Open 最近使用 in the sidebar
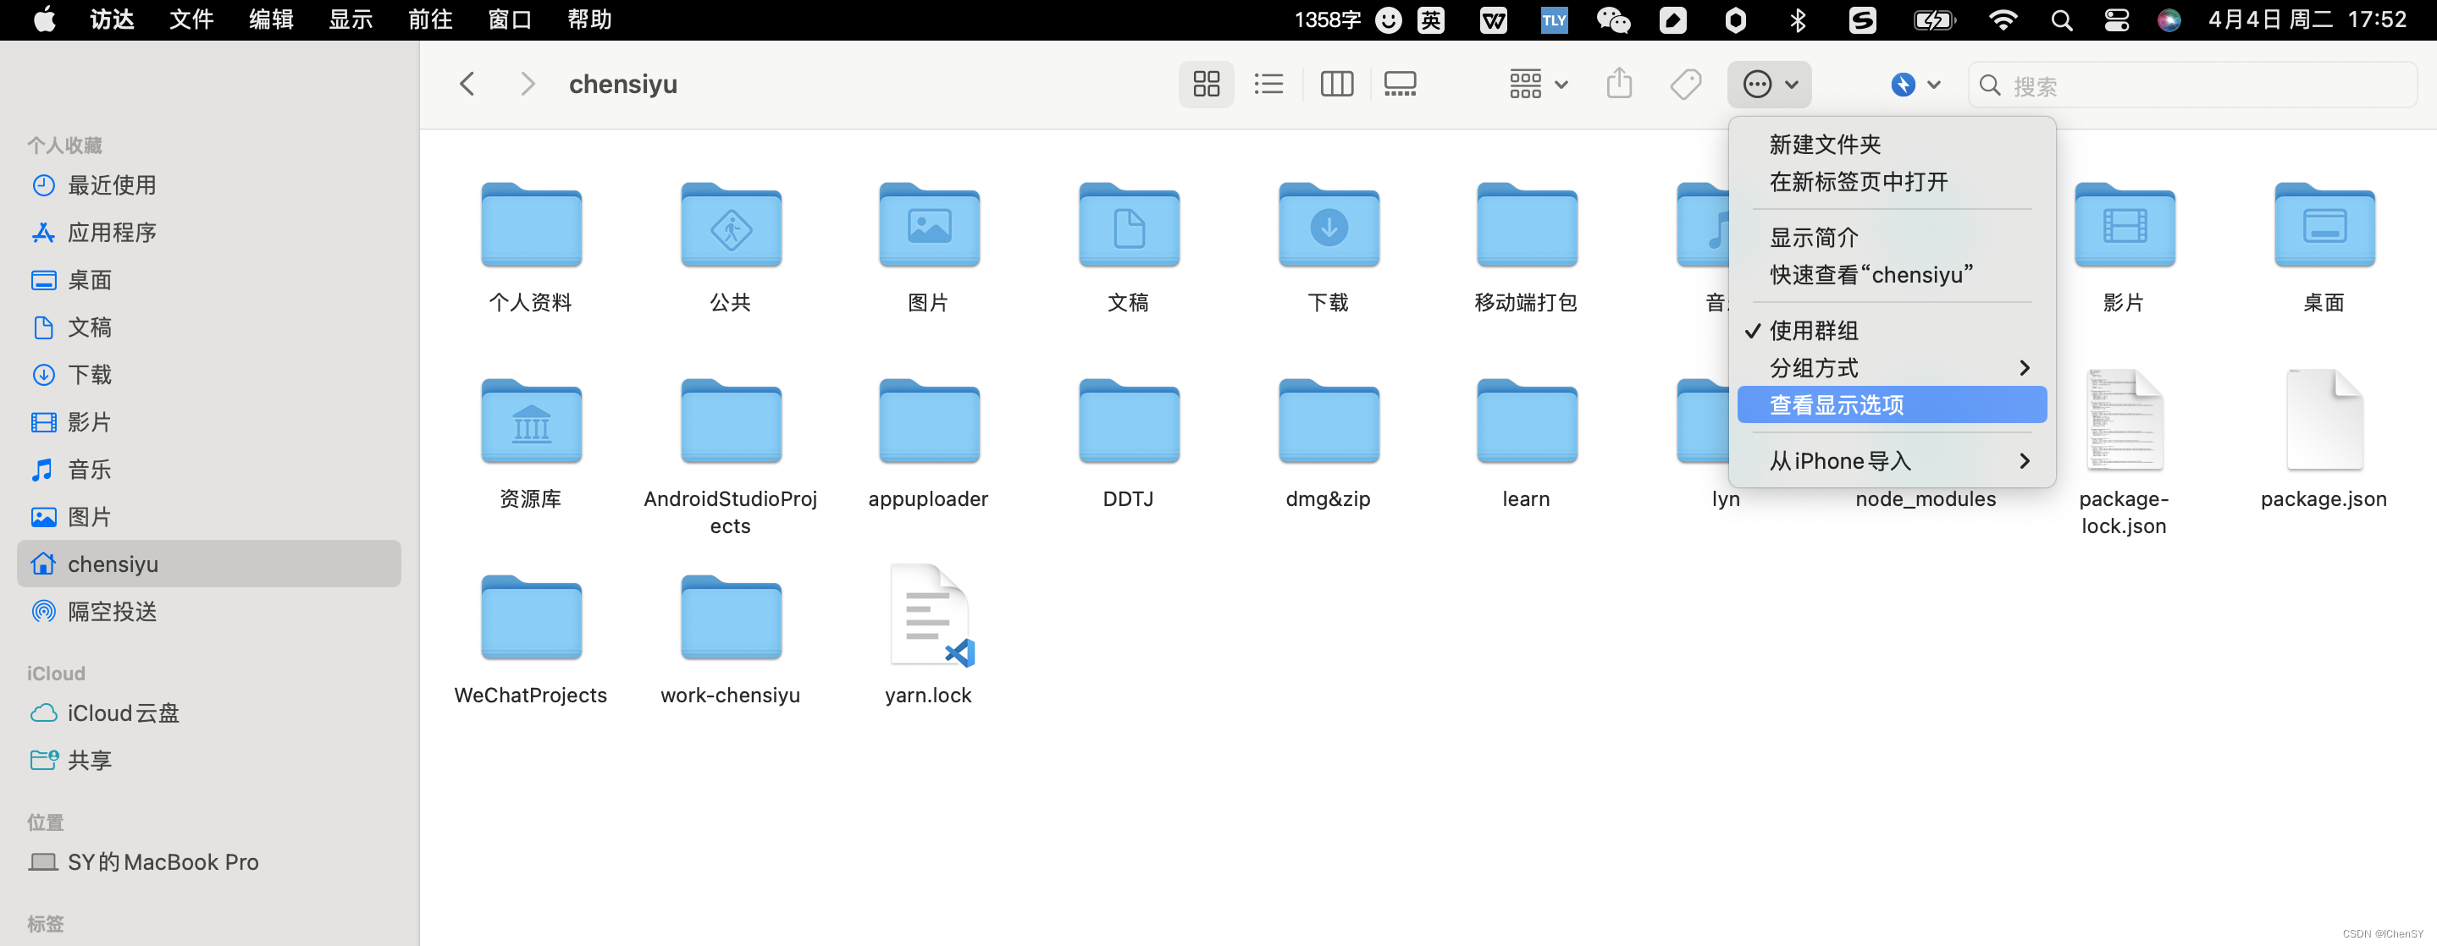The height and width of the screenshot is (946, 2437). 208,185
